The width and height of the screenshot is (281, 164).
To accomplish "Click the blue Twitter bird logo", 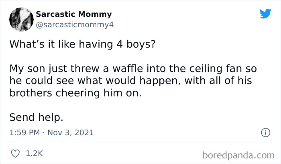I will [x=265, y=14].
